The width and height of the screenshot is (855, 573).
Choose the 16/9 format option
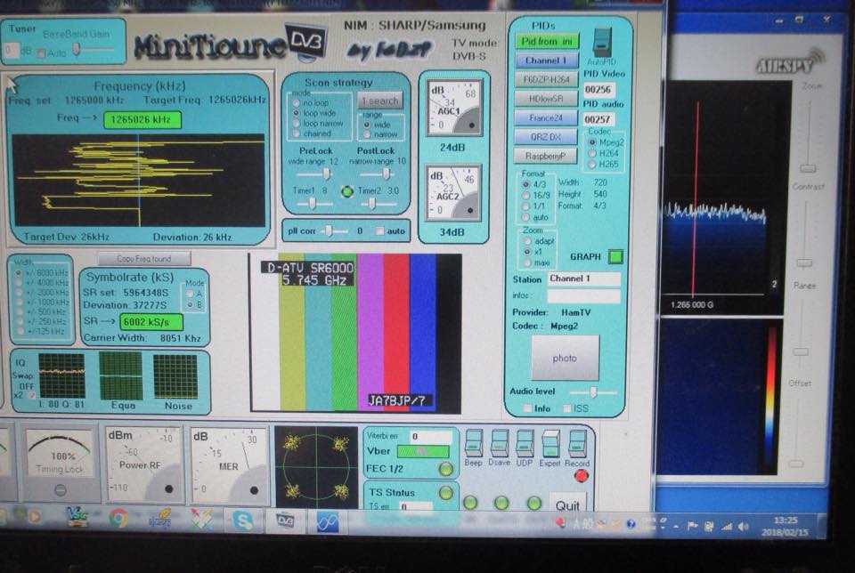click(526, 195)
